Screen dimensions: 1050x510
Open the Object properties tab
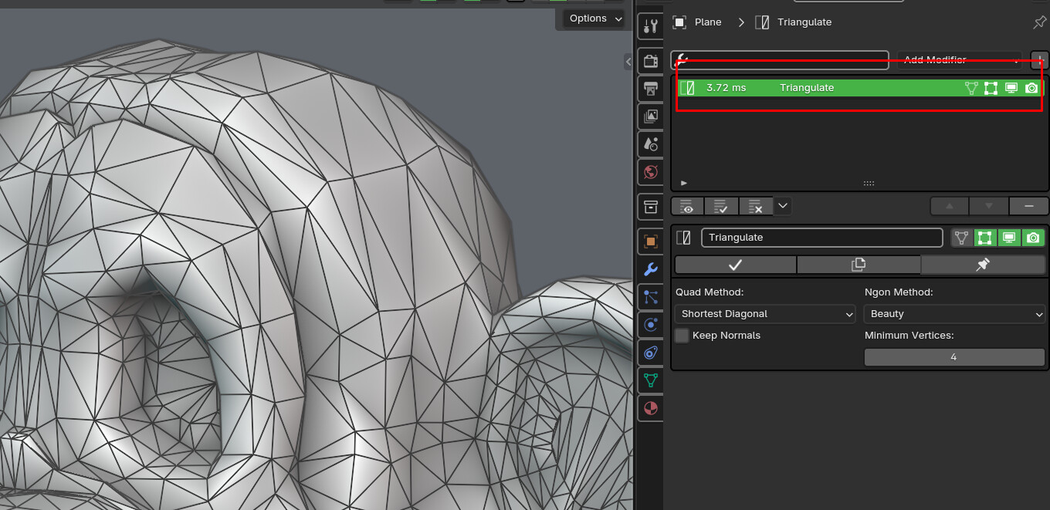(651, 241)
